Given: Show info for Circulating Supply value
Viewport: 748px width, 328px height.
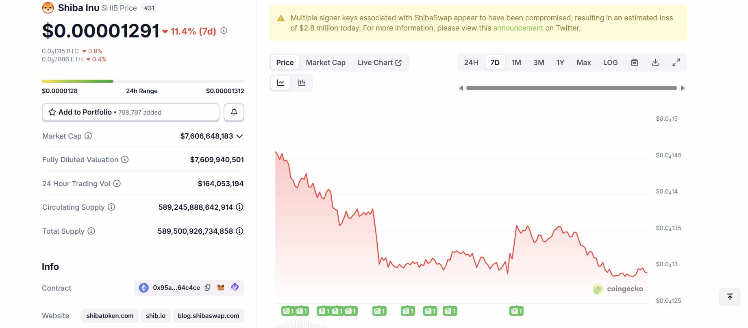Looking at the screenshot, I should 240,207.
